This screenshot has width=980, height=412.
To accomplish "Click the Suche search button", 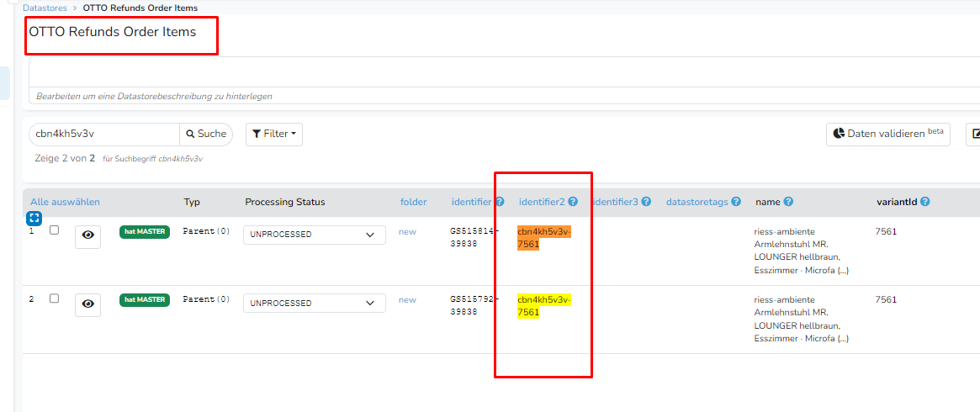I will (x=206, y=134).
